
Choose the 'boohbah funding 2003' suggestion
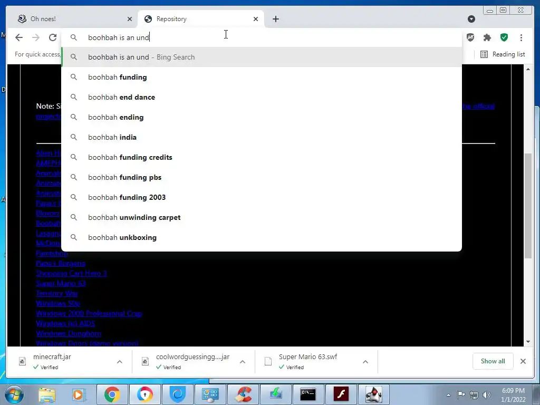point(262,197)
